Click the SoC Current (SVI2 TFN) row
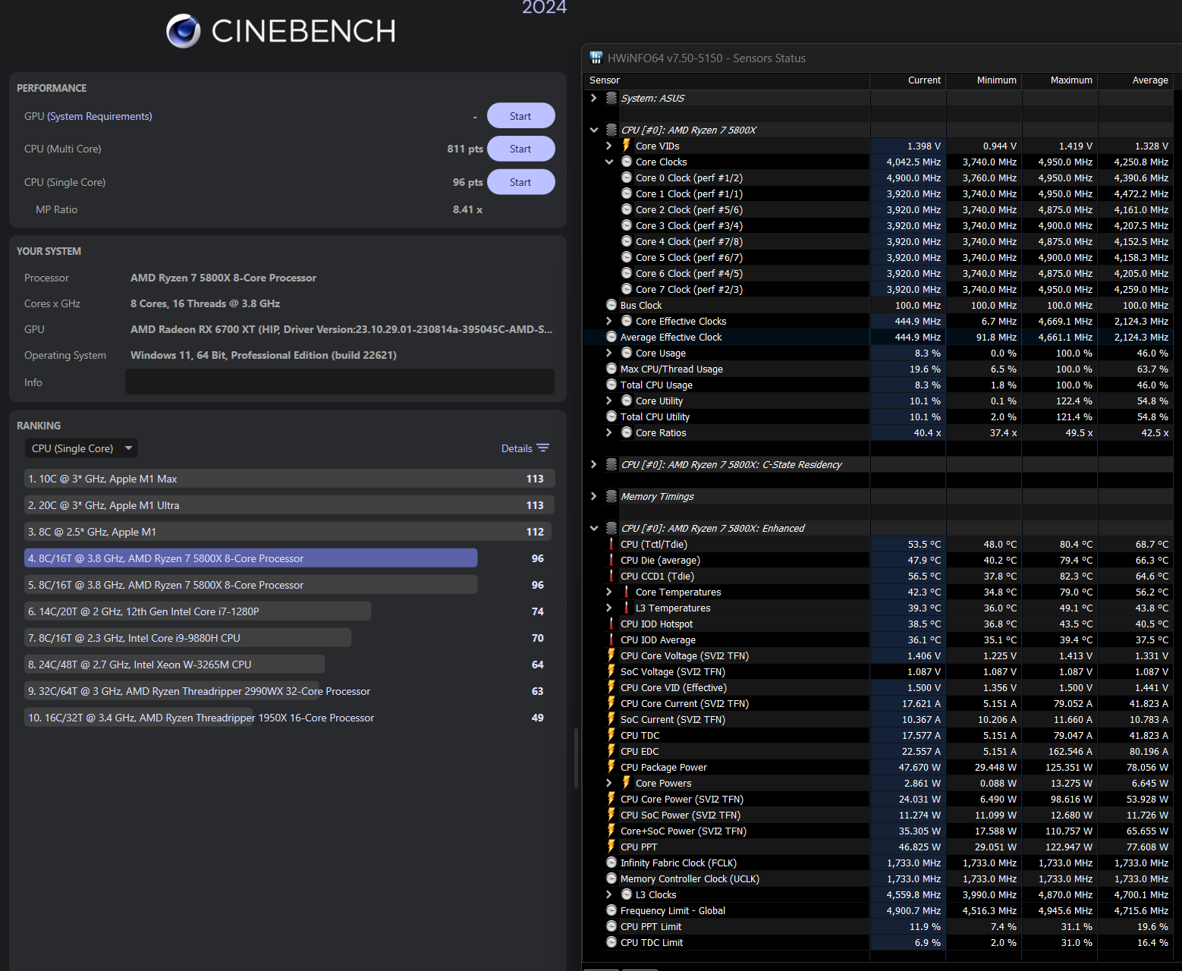Screen dimensions: 1182x971 coord(879,719)
